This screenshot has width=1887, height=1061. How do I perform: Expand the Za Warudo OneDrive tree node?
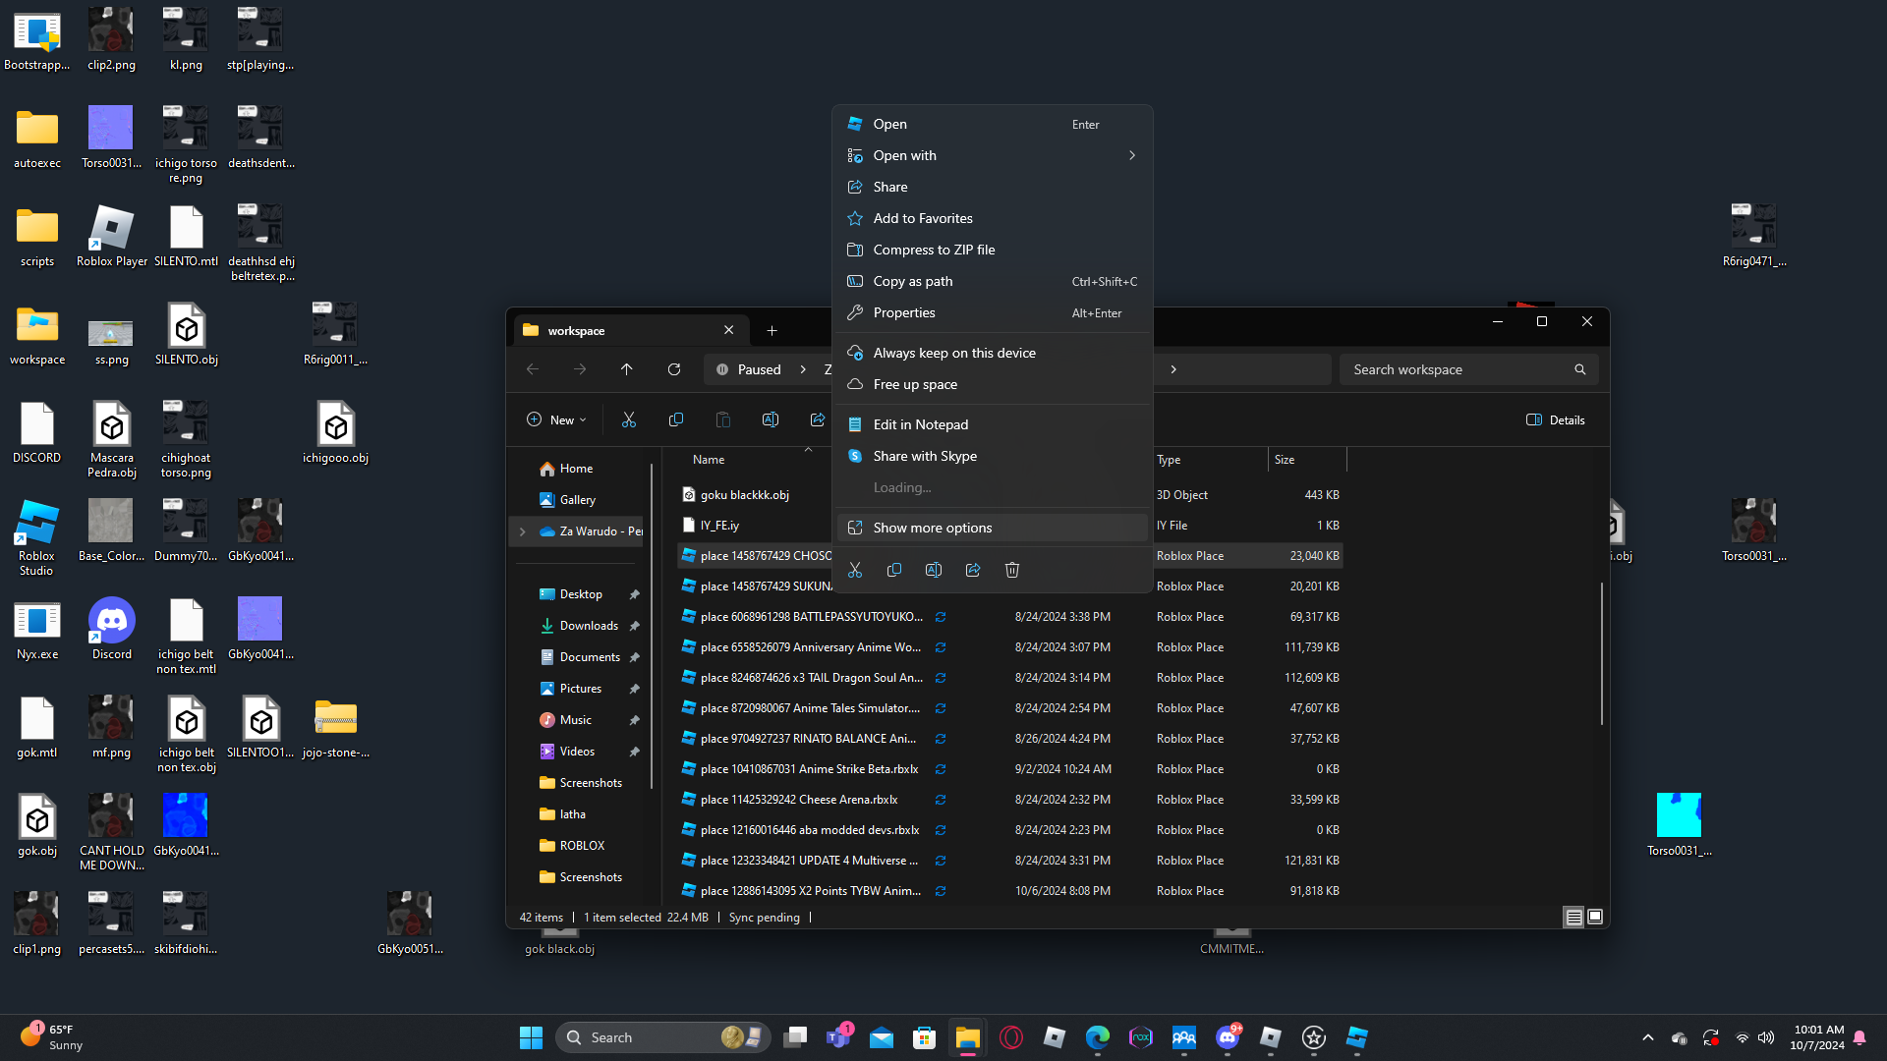click(x=523, y=531)
